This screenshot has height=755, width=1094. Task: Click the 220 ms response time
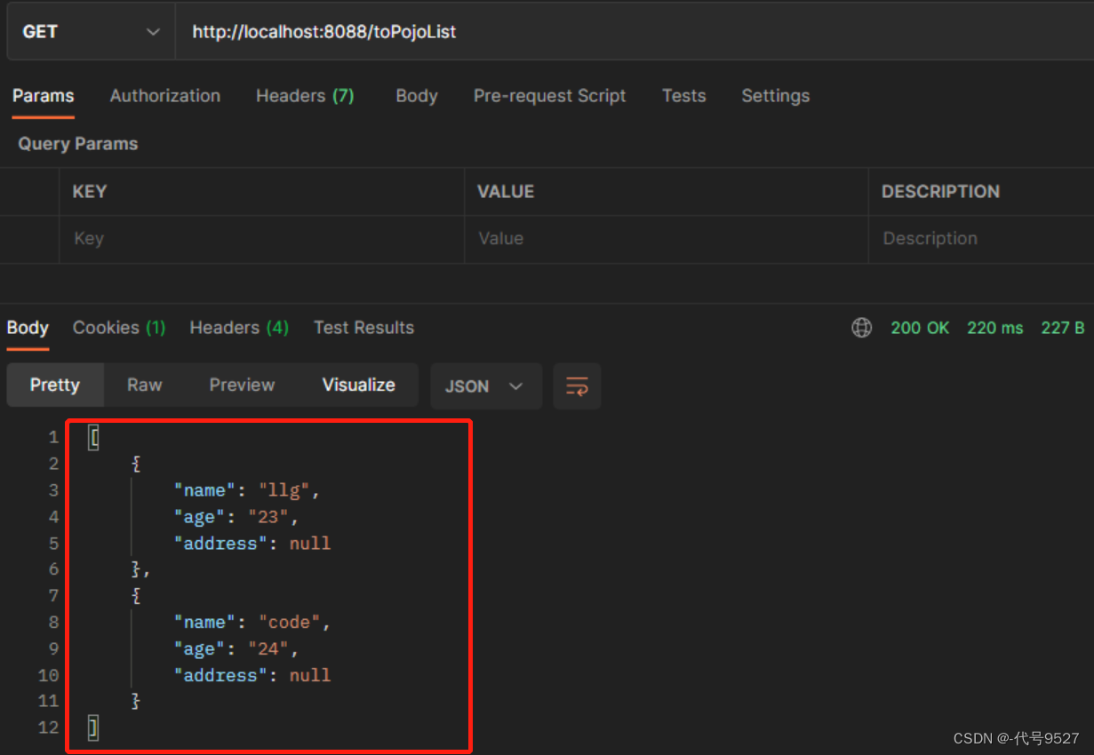coord(994,328)
